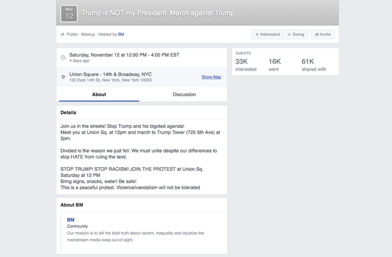Screen dimensions: 392x257
Task: Click the NOV 12 calendar date icon
Action: coord(69,13)
